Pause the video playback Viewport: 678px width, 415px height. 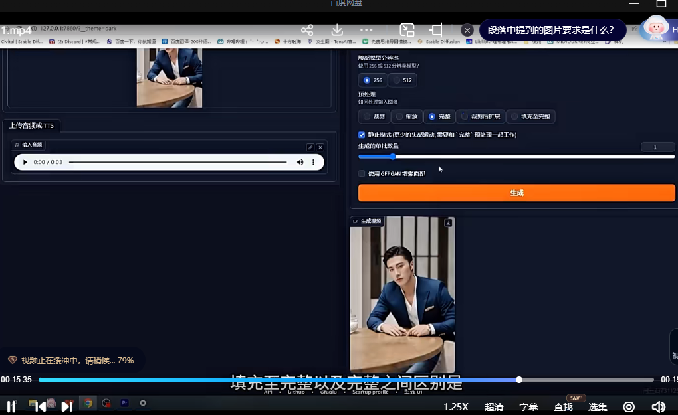(x=11, y=406)
